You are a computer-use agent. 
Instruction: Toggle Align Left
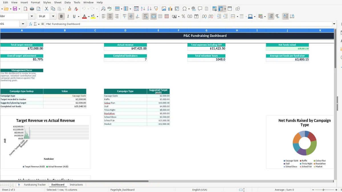[x=103, y=16]
